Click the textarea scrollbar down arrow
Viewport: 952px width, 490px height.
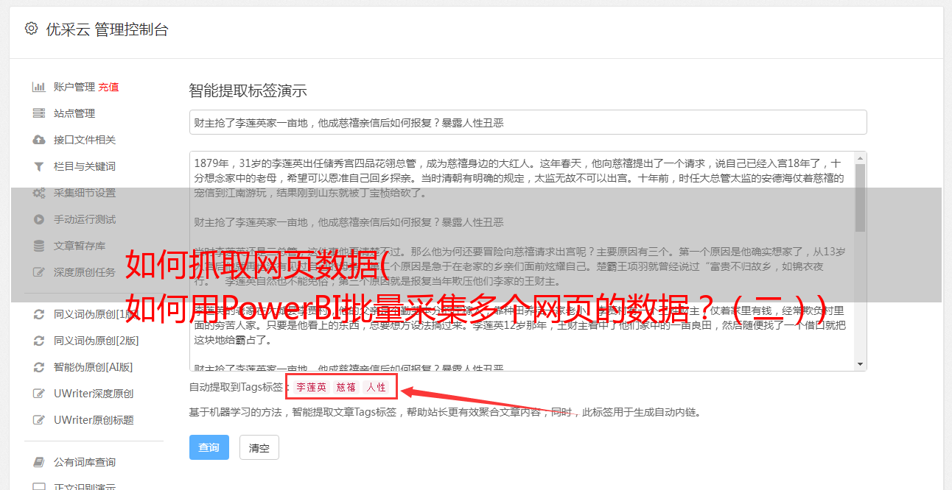click(861, 364)
